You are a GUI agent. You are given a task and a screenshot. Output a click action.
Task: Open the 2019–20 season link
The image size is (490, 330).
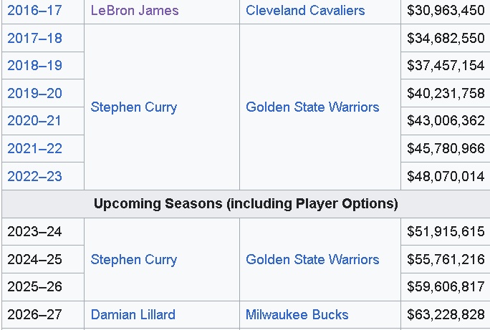34,93
